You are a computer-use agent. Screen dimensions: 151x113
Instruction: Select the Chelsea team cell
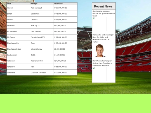pos(18,20)
